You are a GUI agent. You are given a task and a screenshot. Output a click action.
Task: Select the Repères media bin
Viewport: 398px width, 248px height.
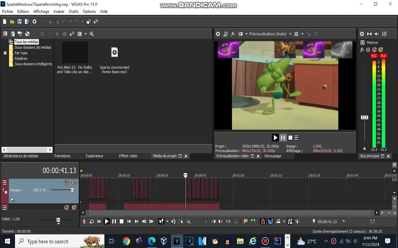click(x=21, y=59)
